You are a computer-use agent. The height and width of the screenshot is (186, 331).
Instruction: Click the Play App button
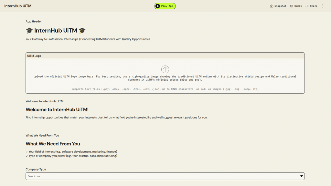(x=165, y=6)
